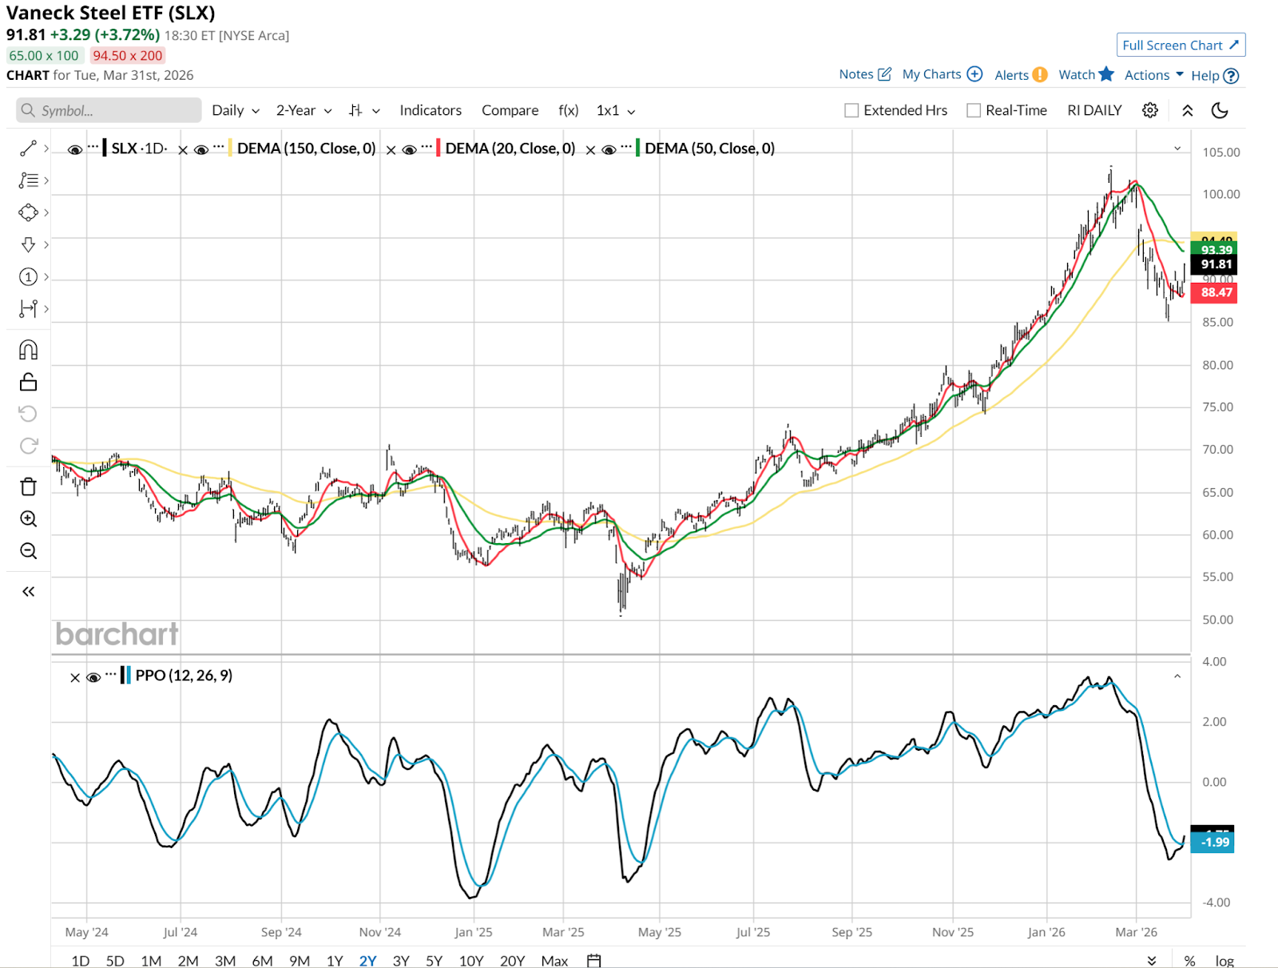The height and width of the screenshot is (968, 1278).
Task: Open the Indicators menu
Action: point(431,110)
